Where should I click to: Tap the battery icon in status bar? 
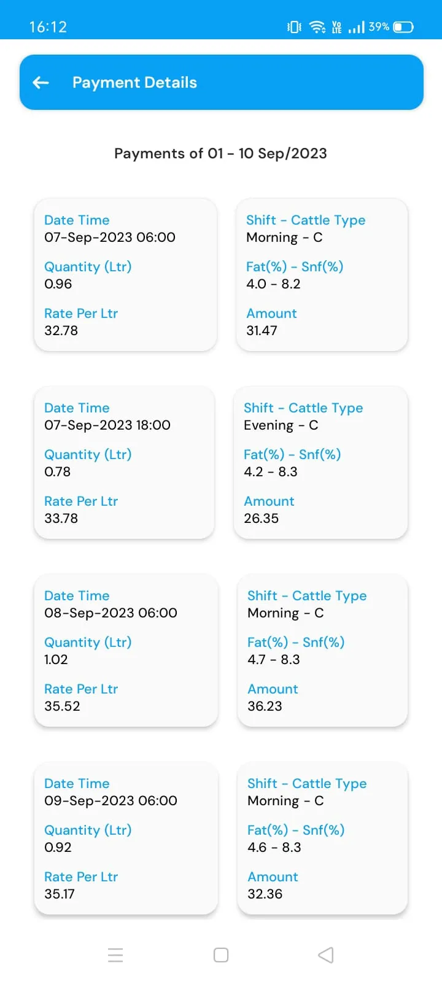(403, 27)
